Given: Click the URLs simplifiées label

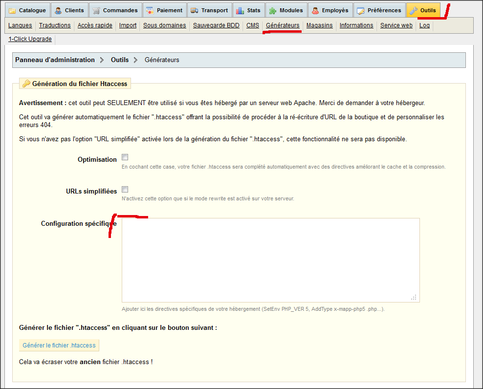Looking at the screenshot, I should [91, 191].
